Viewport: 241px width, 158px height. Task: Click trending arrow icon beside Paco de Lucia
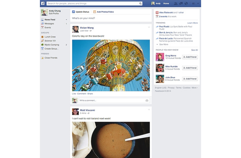[x=157, y=39]
